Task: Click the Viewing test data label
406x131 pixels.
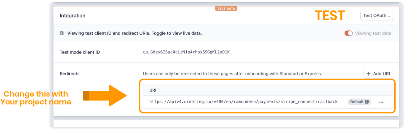Action: pyautogui.click(x=373, y=33)
